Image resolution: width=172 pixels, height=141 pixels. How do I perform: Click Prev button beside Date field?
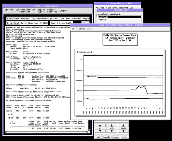(10, 23)
